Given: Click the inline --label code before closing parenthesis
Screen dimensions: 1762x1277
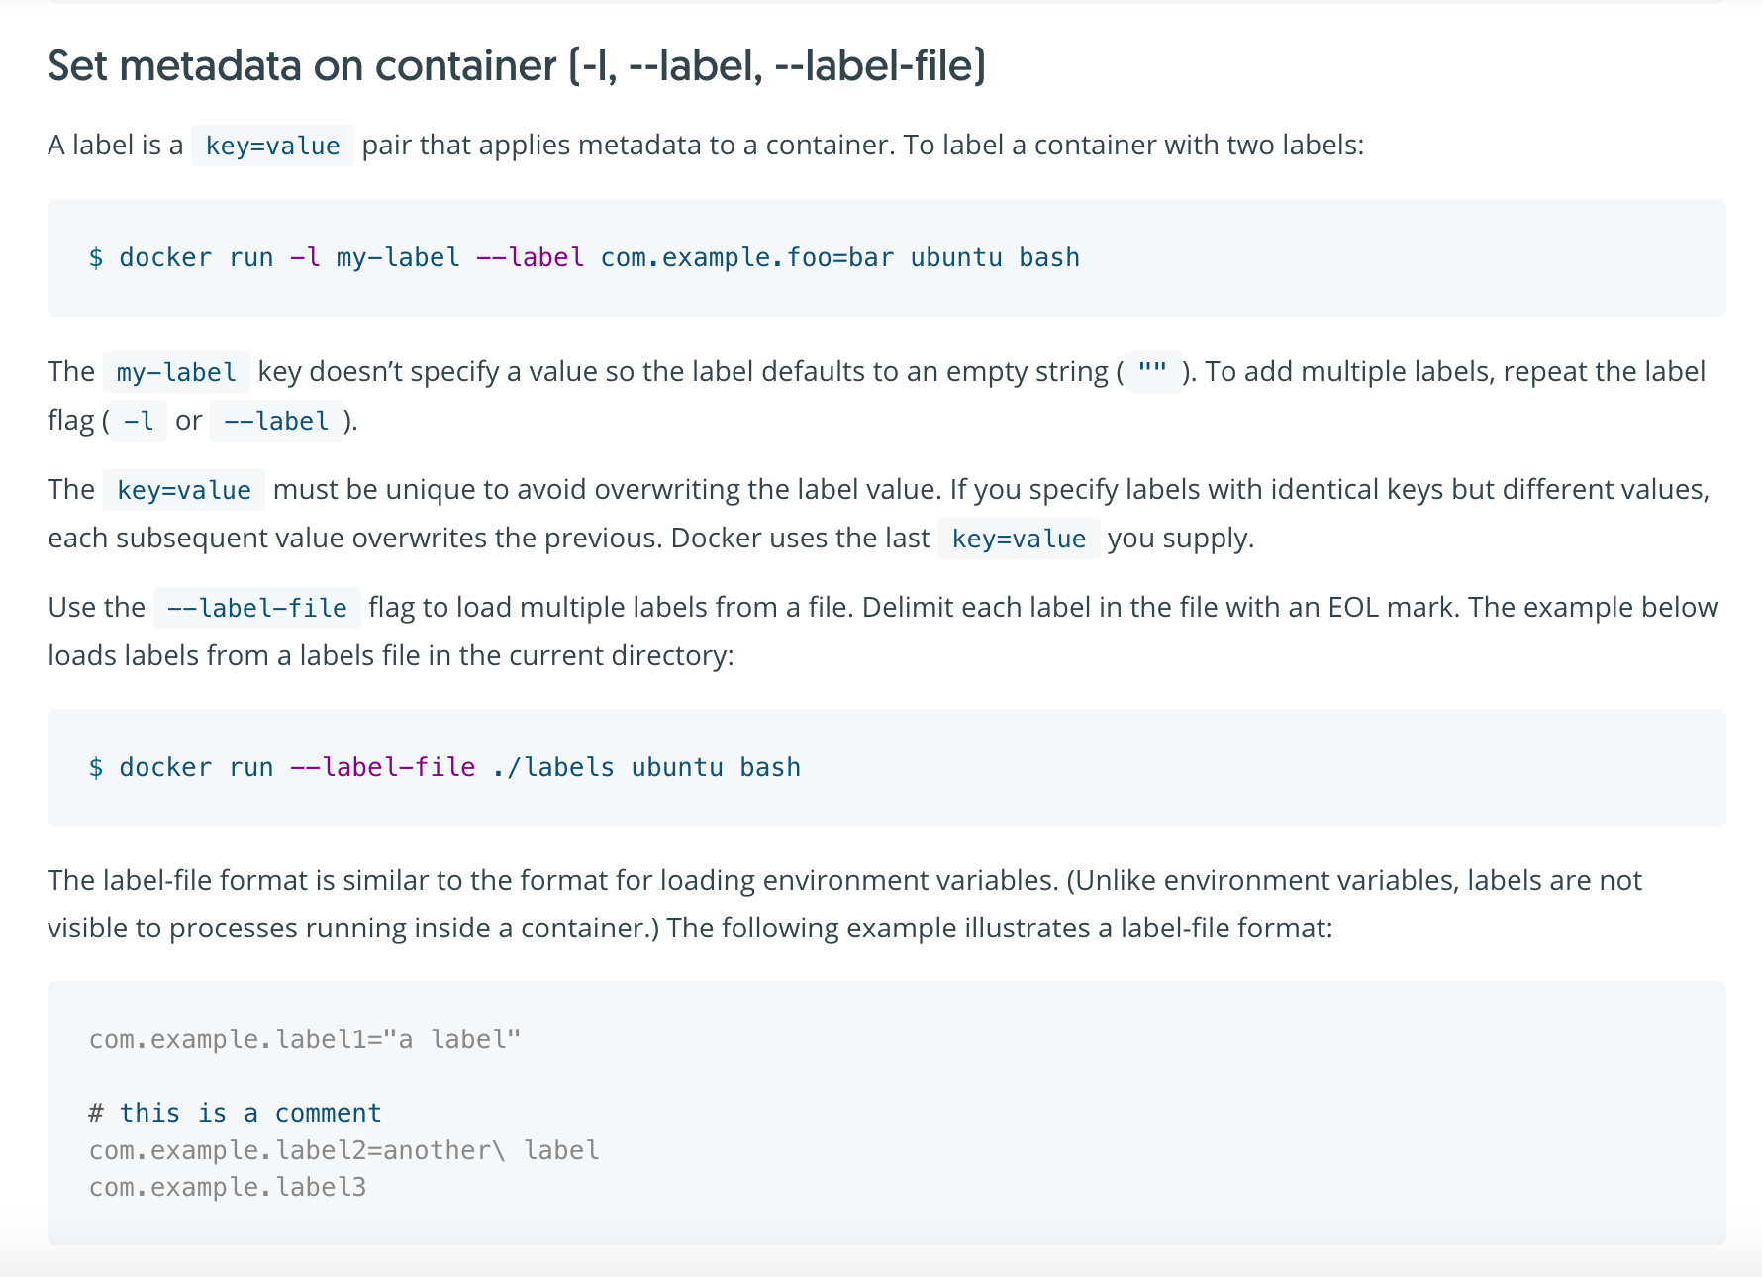Looking at the screenshot, I should point(276,422).
